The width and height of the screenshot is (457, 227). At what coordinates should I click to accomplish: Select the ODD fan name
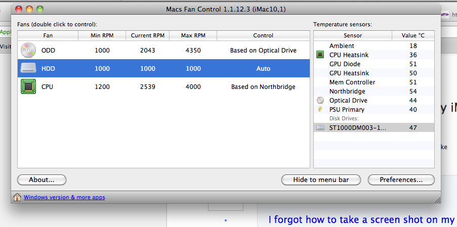point(49,51)
